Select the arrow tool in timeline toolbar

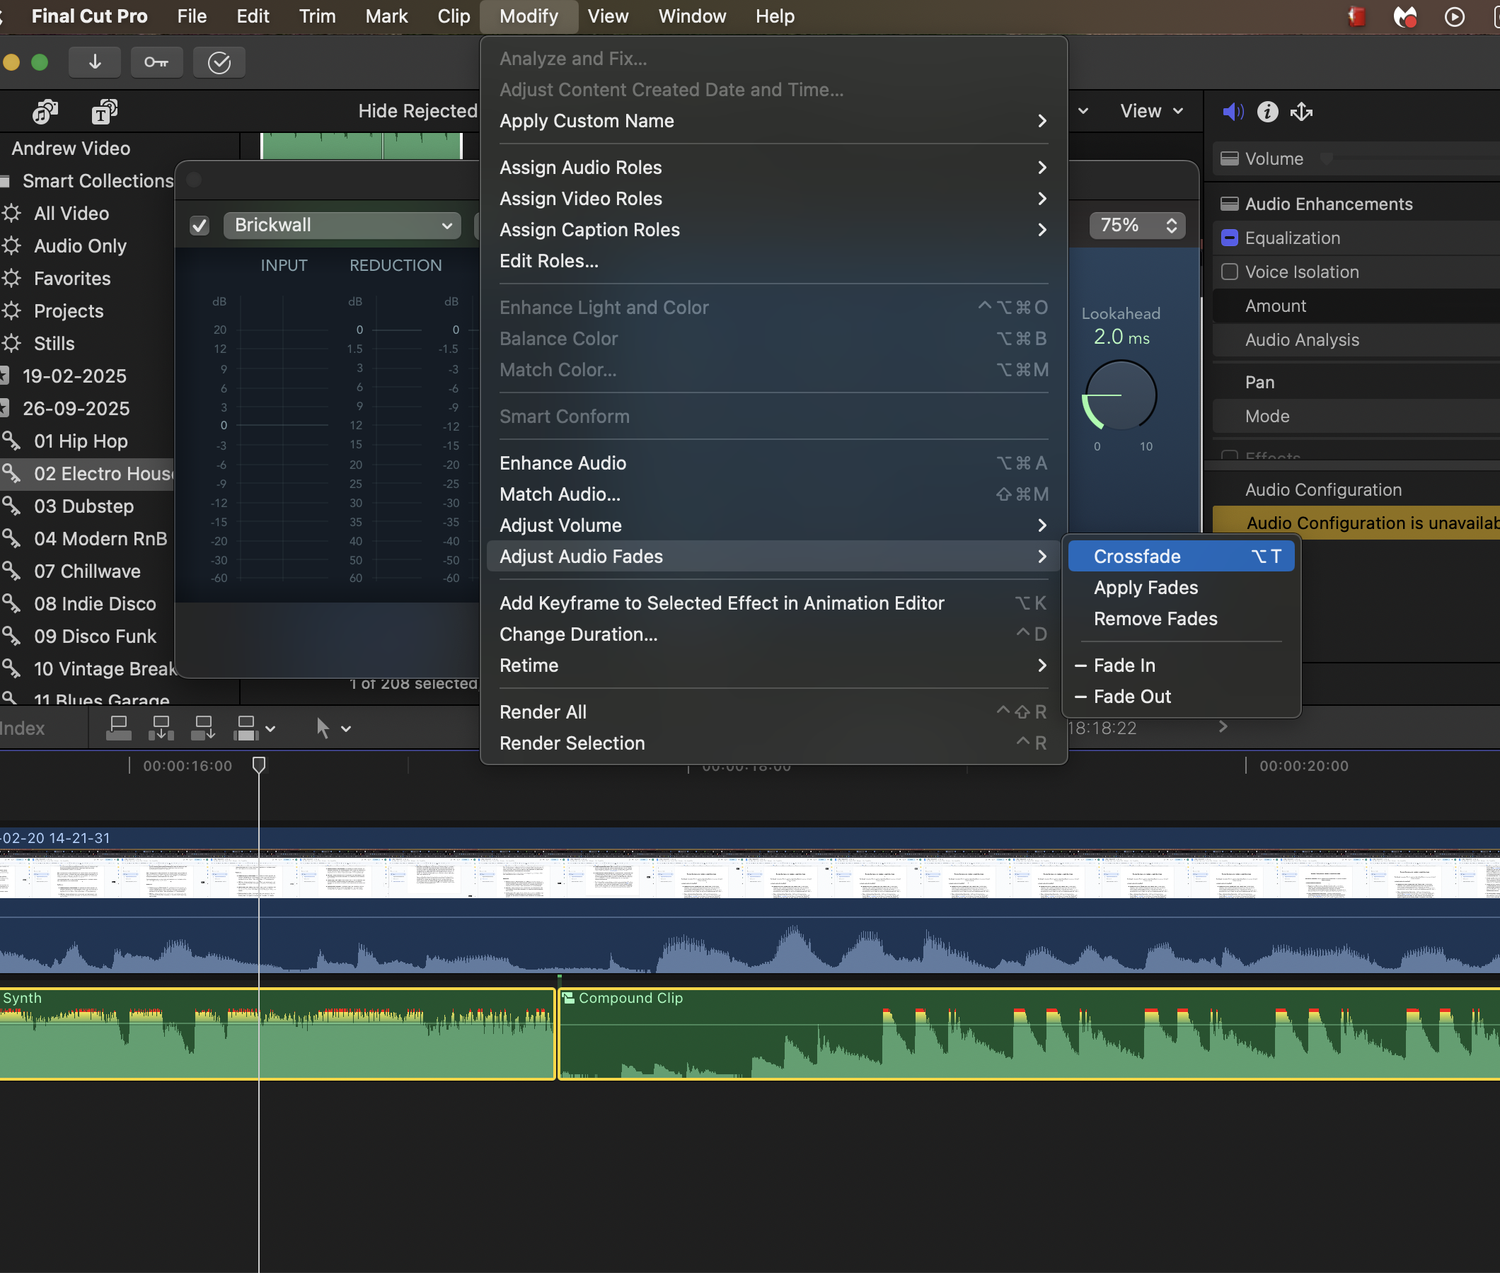pyautogui.click(x=323, y=728)
